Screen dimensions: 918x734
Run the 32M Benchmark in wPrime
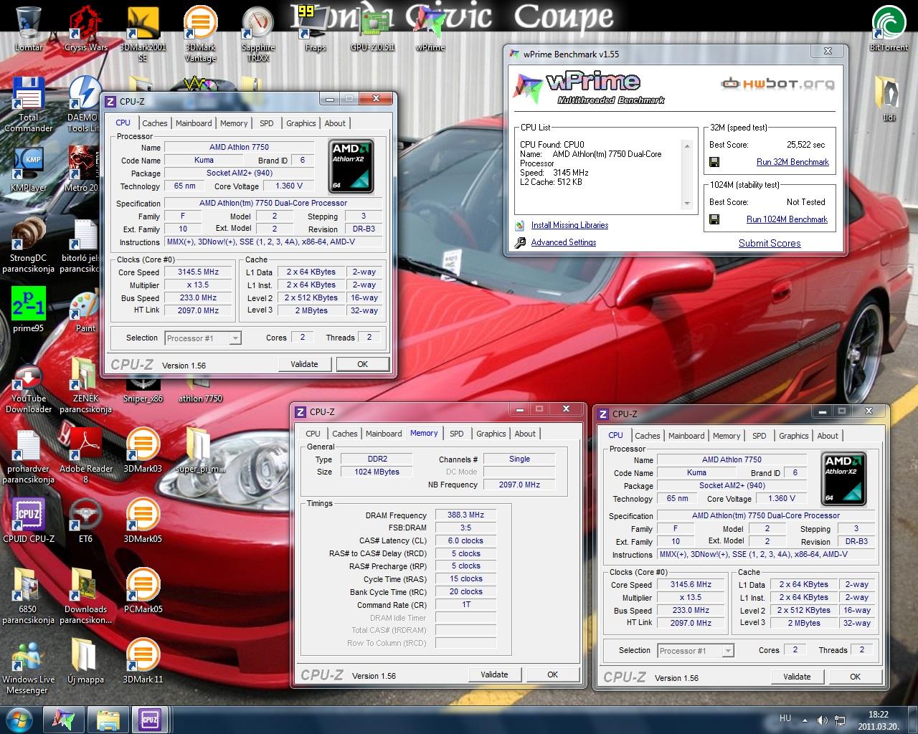[792, 162]
